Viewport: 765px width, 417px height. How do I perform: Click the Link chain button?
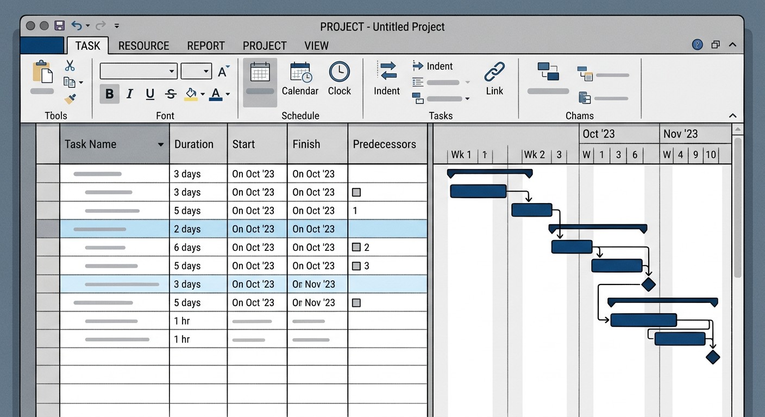tap(494, 79)
